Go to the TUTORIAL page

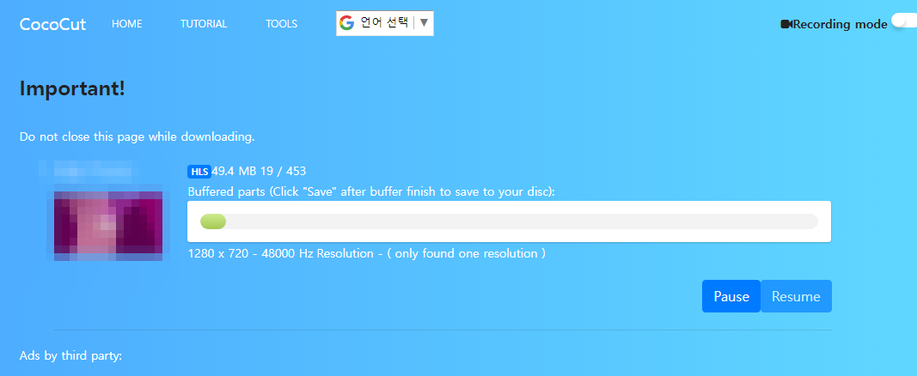[x=204, y=24]
